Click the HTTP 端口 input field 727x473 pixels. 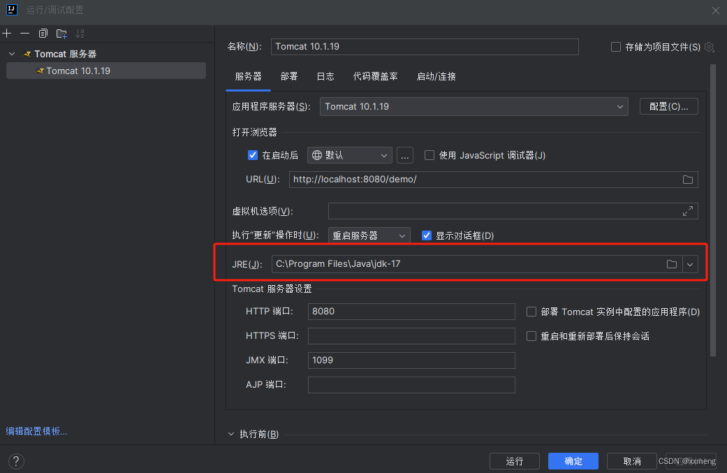click(411, 312)
